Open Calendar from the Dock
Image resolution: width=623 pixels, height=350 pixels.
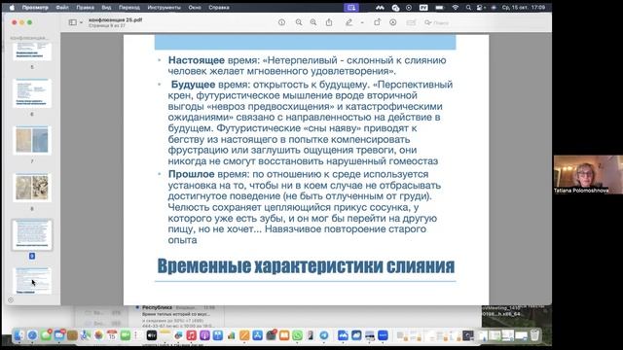tap(112, 335)
